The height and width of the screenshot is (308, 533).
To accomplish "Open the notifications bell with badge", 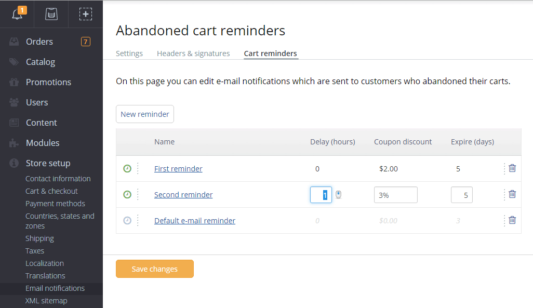I will click(x=17, y=14).
